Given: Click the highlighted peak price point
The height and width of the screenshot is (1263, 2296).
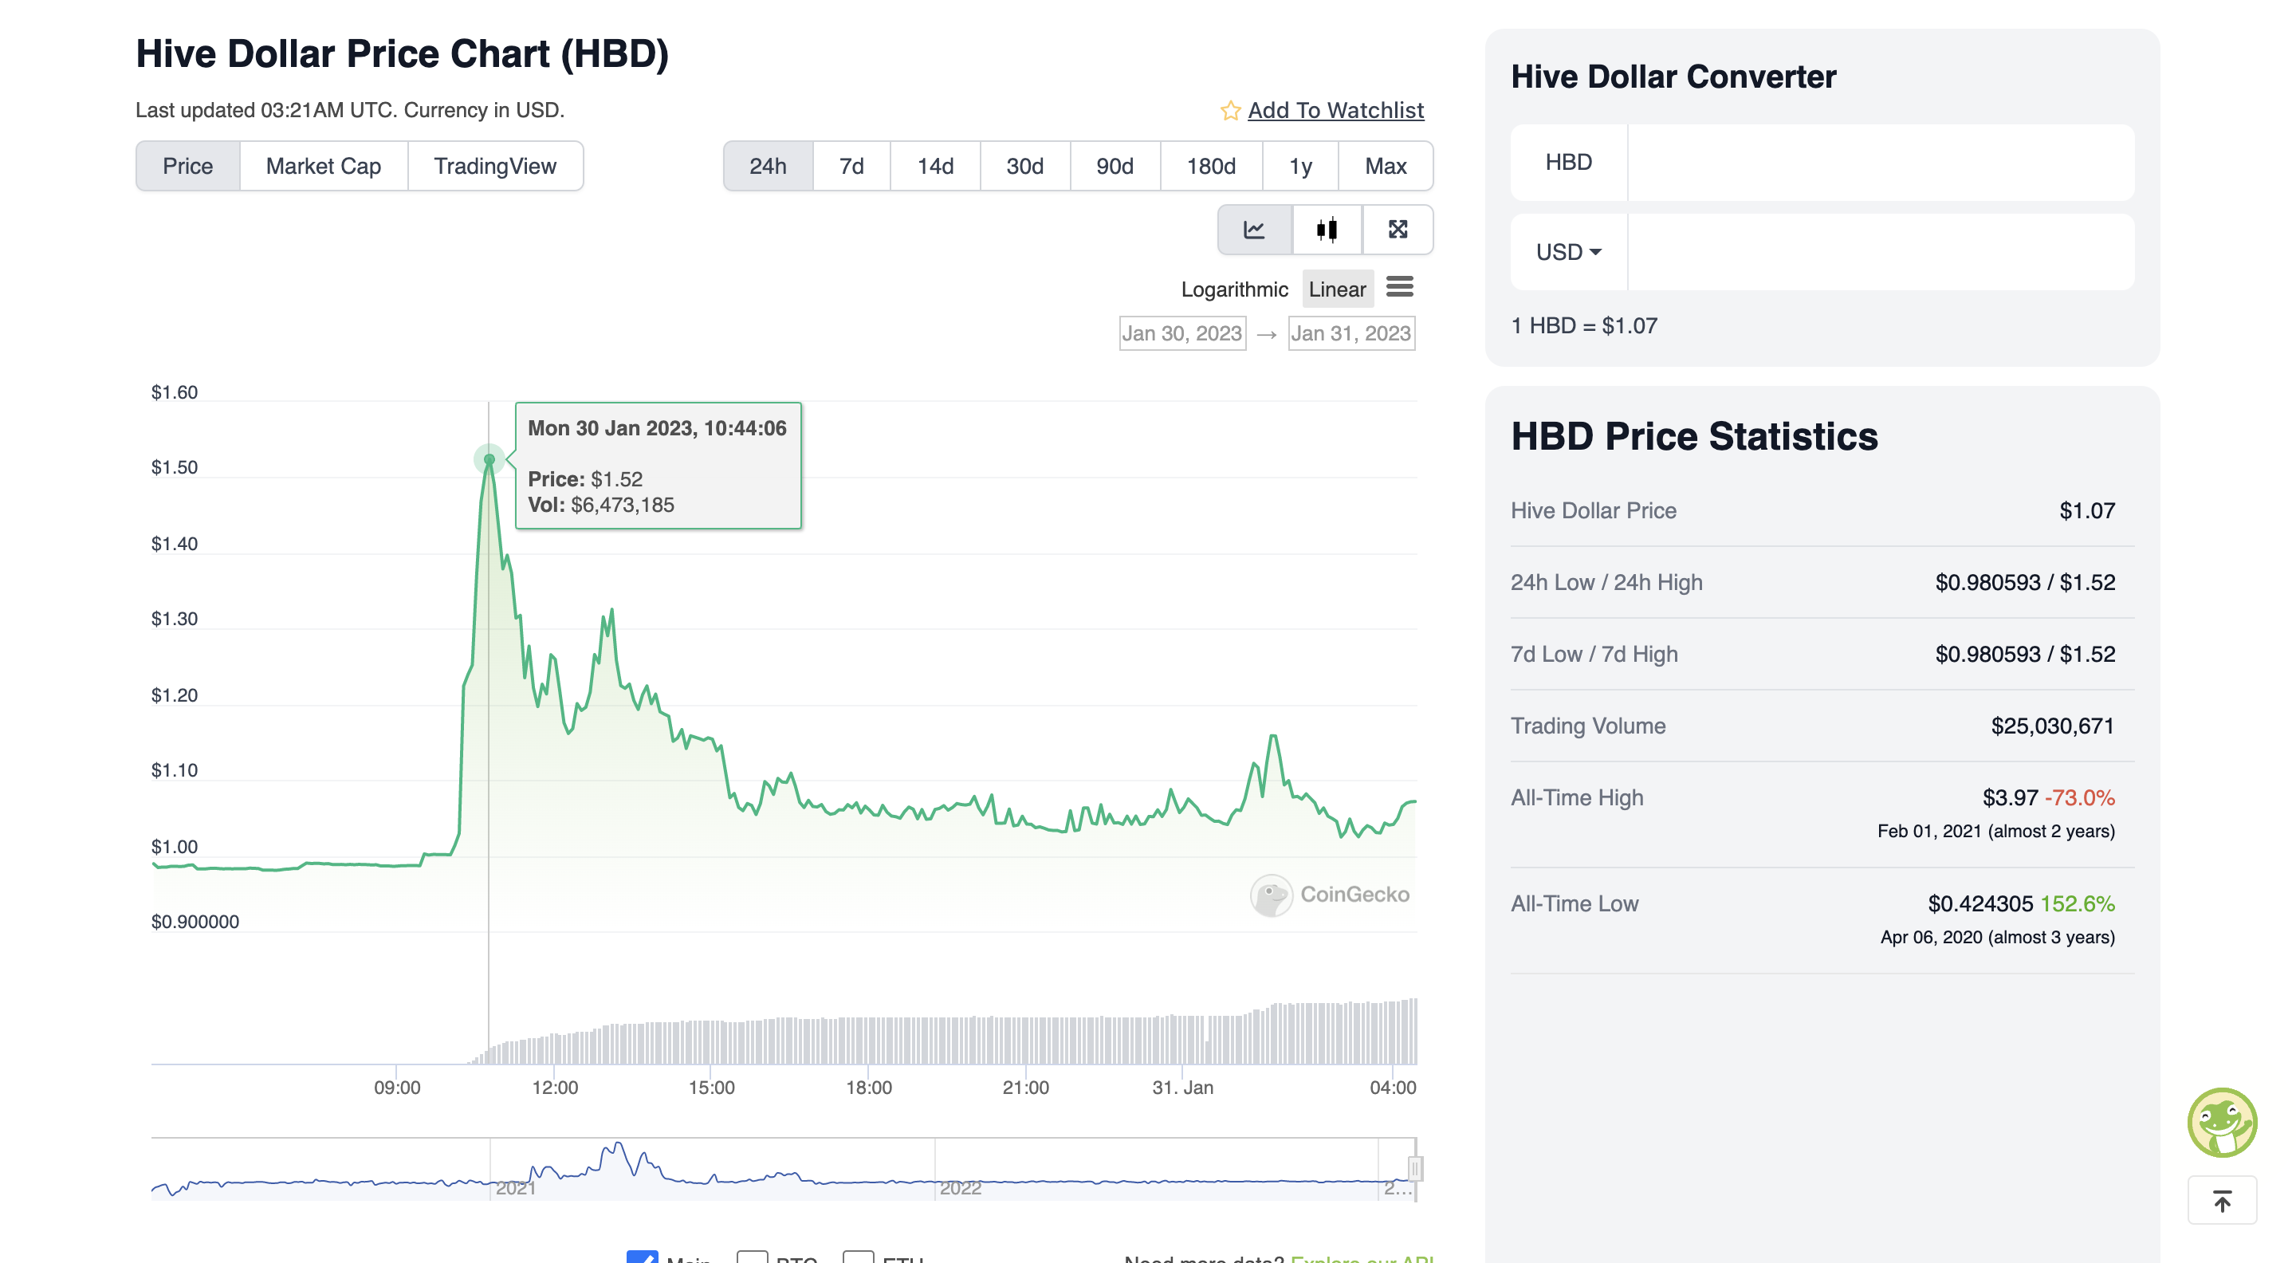Looking at the screenshot, I should click(489, 460).
